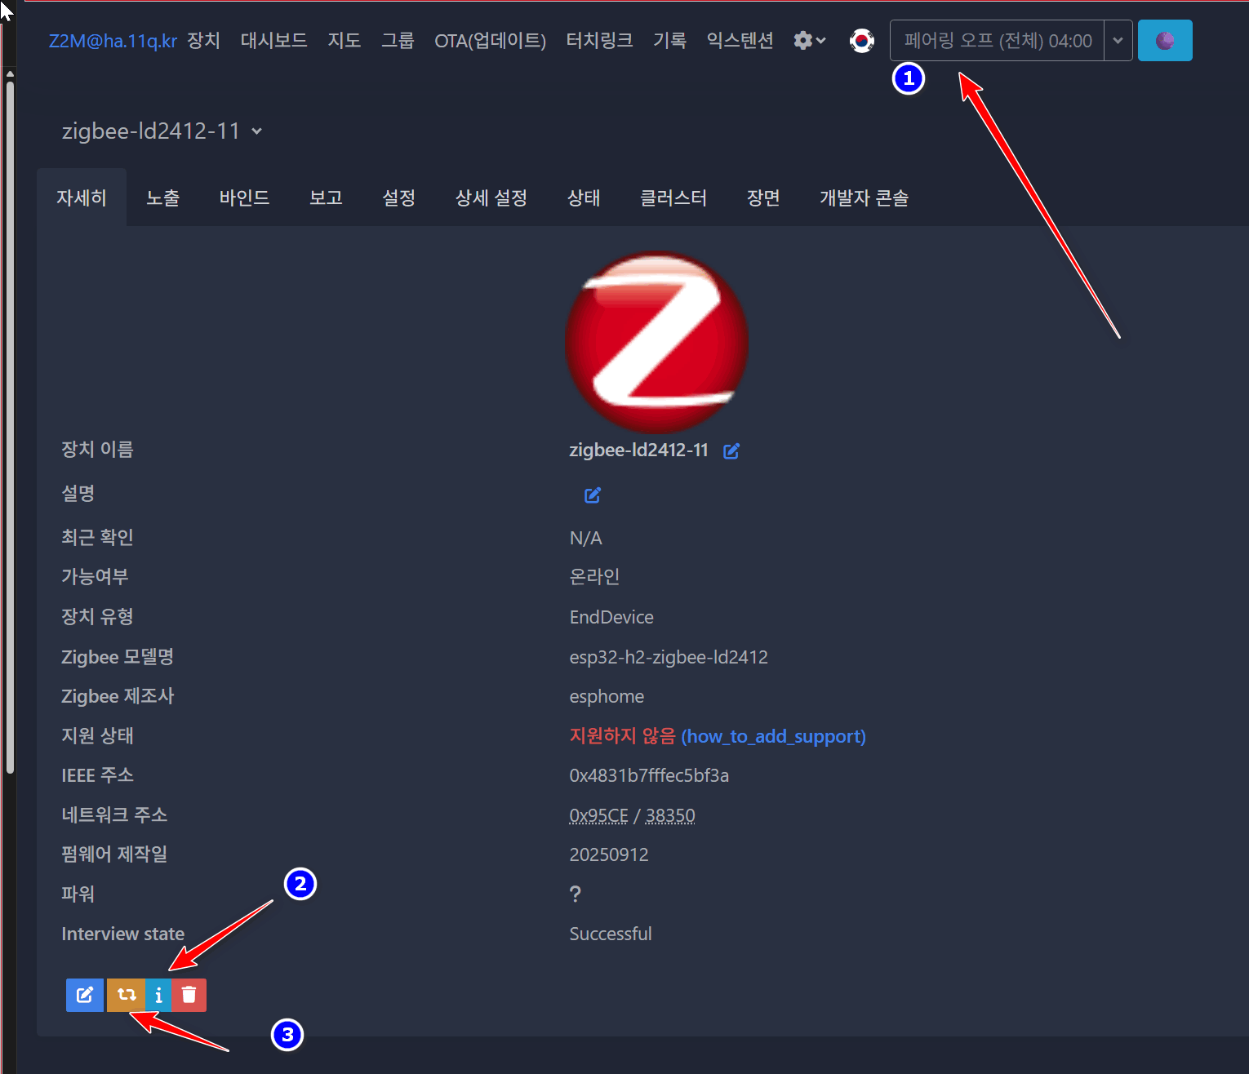Open the language flag selector
1249x1074 pixels.
tap(861, 40)
